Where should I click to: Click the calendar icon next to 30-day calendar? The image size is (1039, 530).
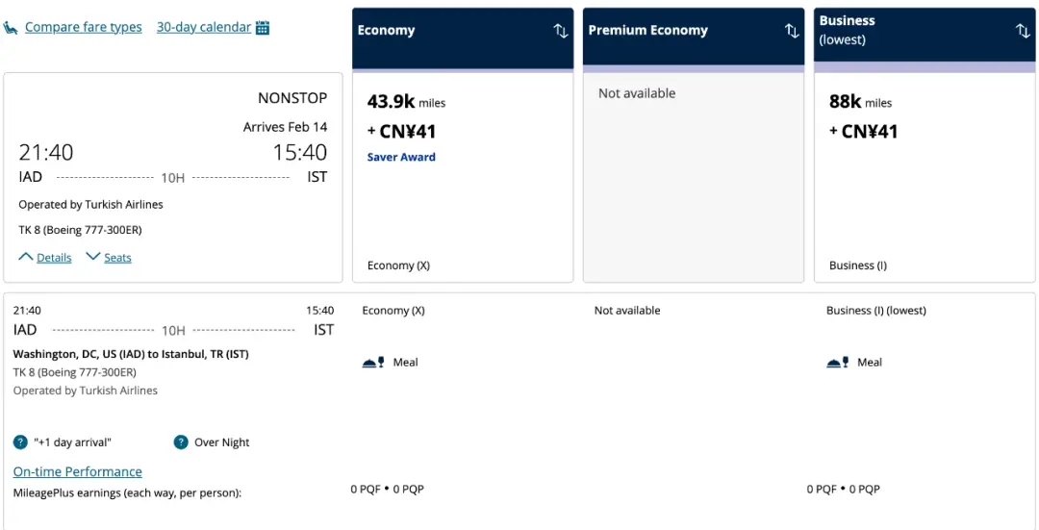(x=263, y=28)
